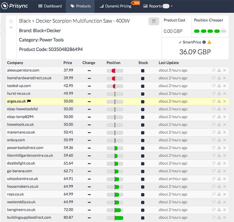This screenshot has height=222, width=234.
Task: Click the SmartPrice info circle icon
Action: point(204,42)
